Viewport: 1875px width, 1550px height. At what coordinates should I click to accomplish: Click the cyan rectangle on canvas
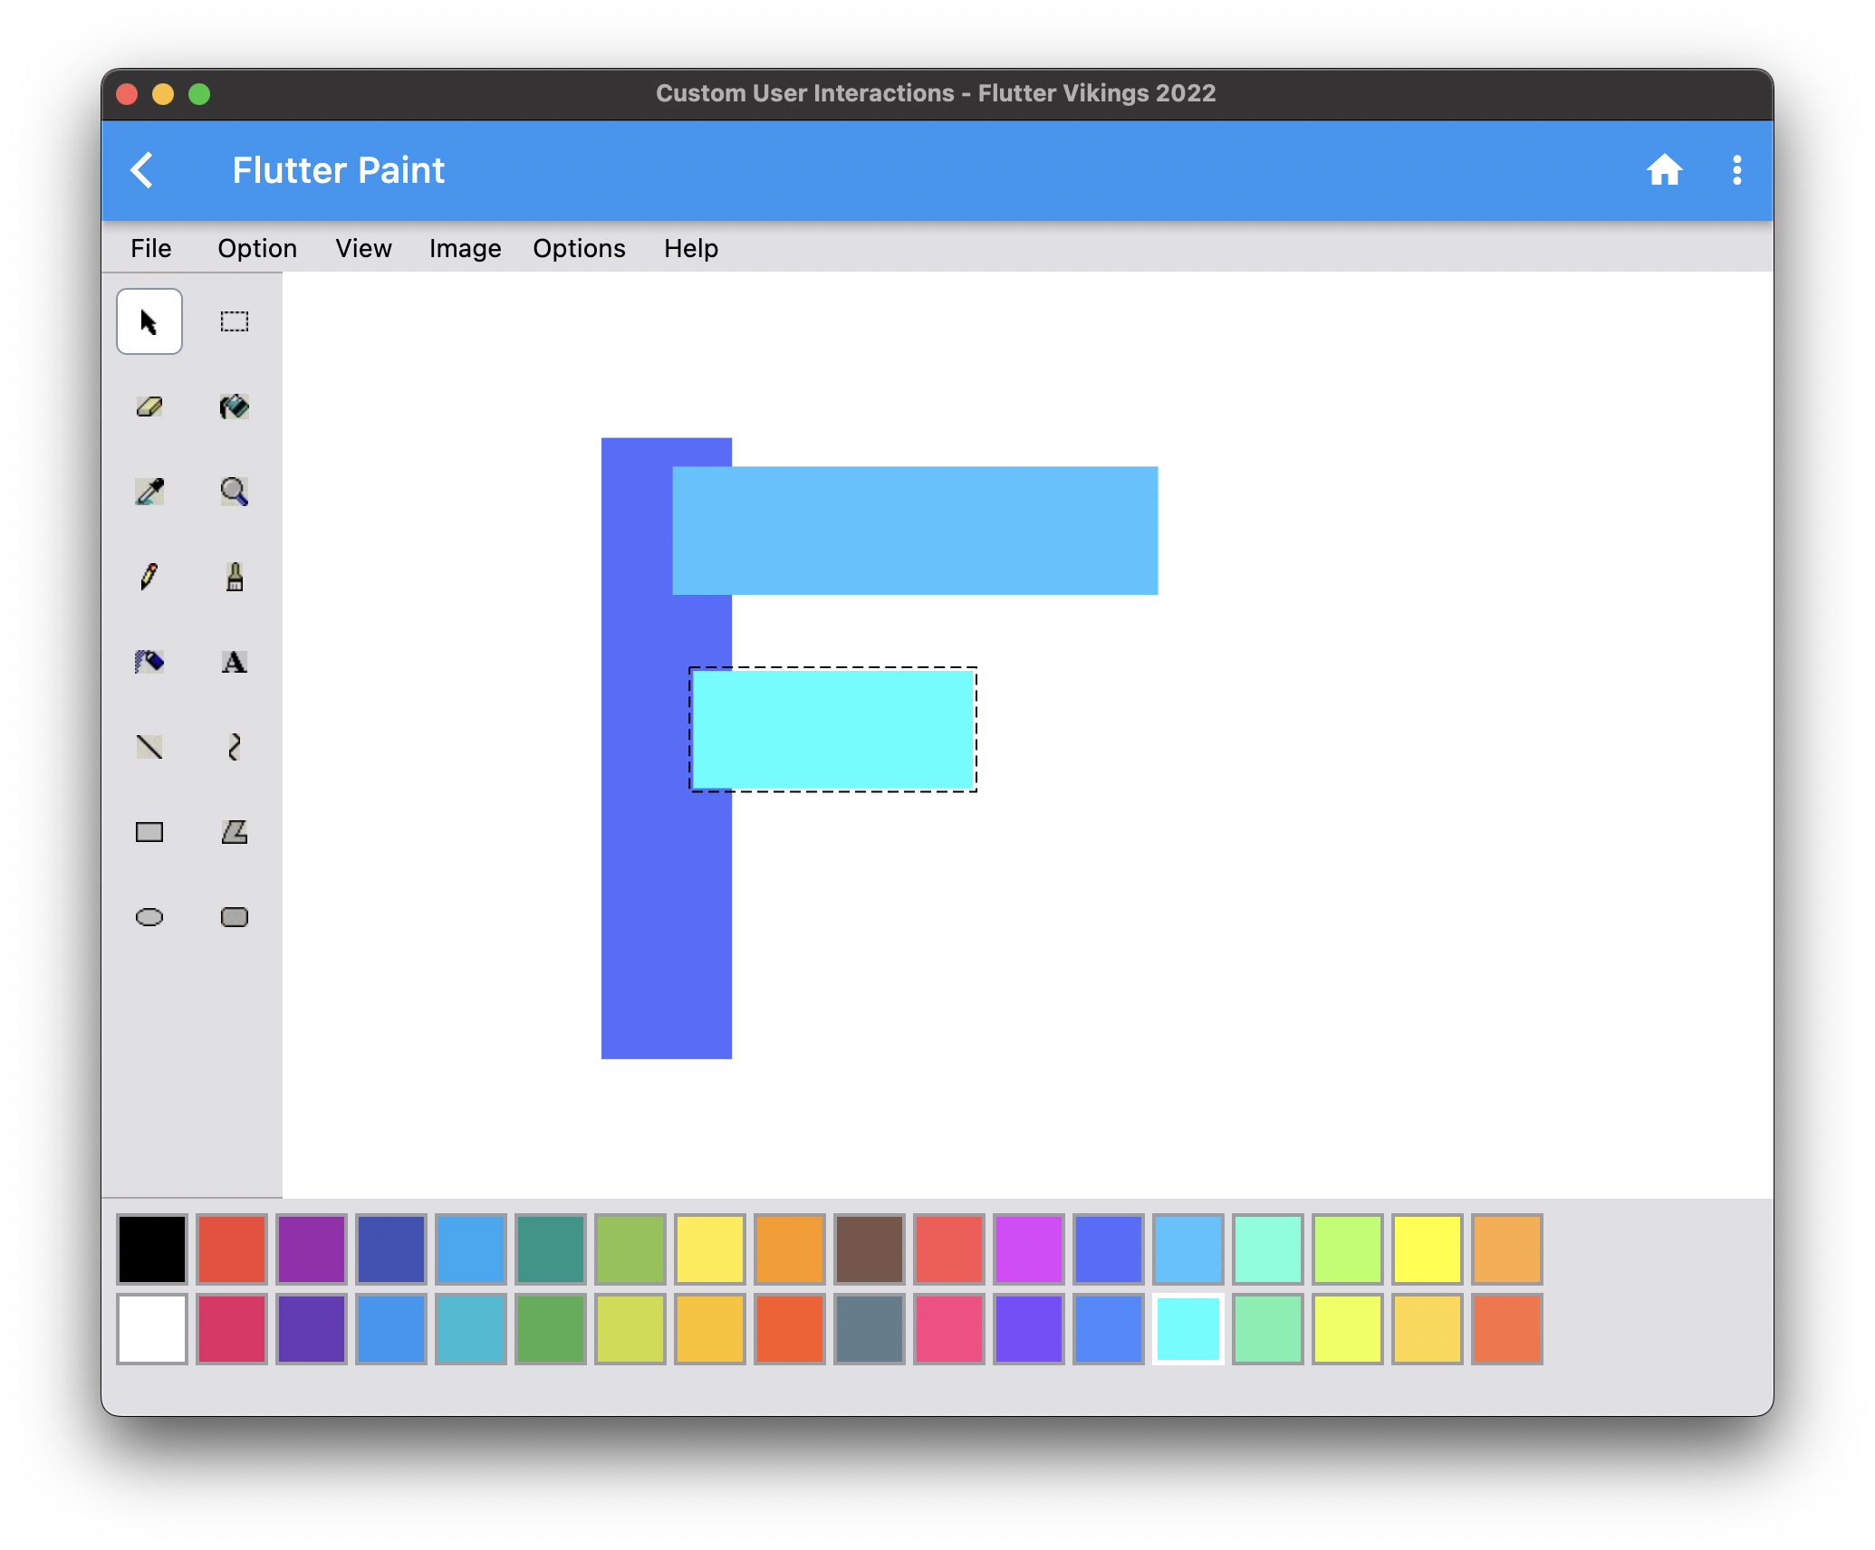pos(832,730)
